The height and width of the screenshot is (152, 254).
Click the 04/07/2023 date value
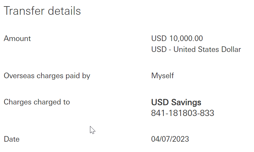coord(170,139)
